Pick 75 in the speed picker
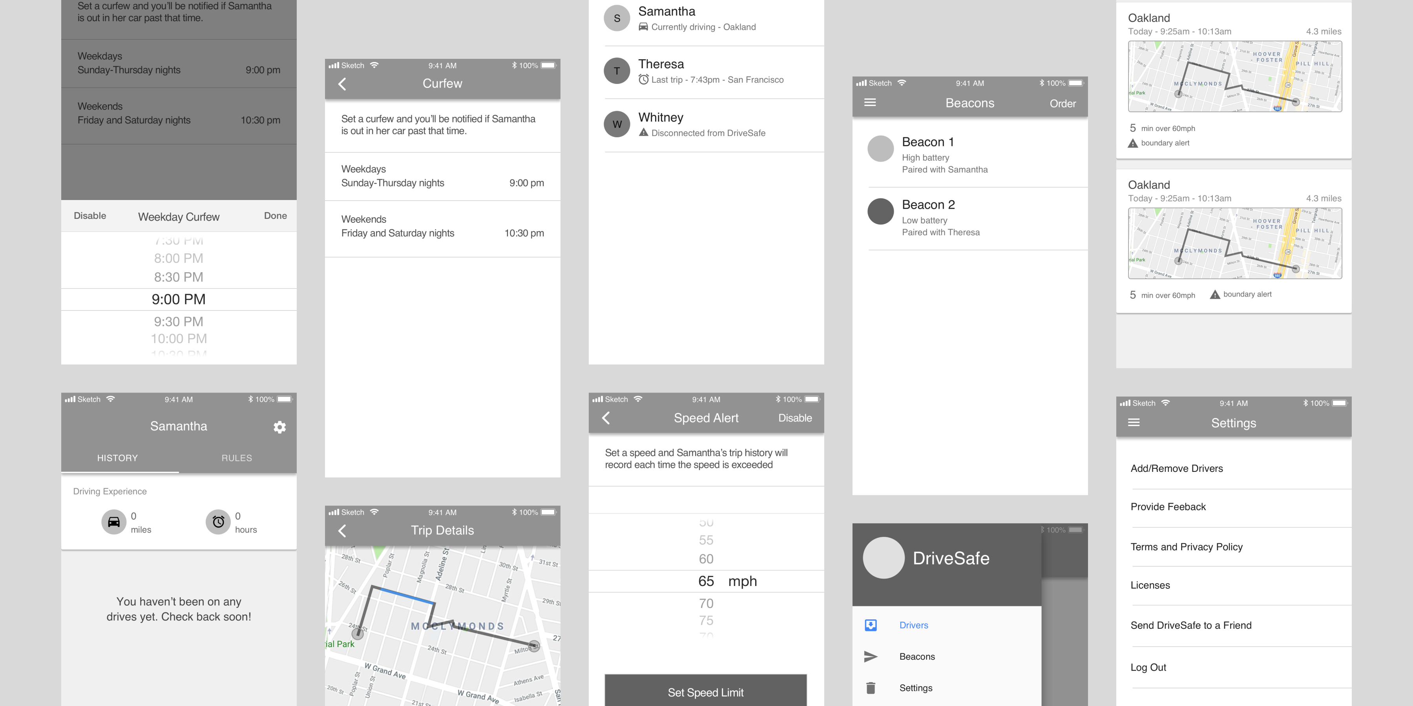The height and width of the screenshot is (706, 1413). (706, 620)
